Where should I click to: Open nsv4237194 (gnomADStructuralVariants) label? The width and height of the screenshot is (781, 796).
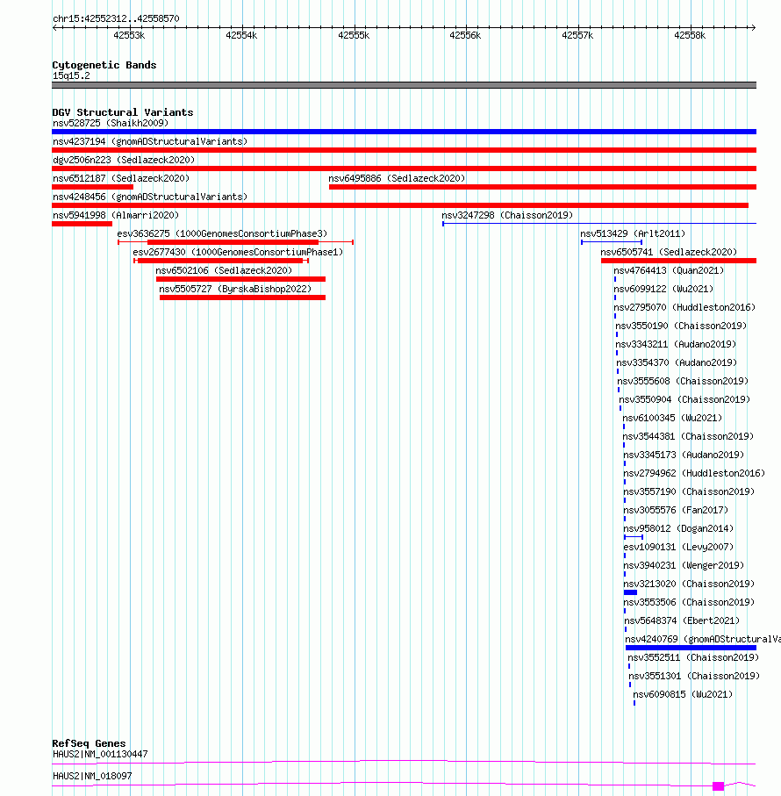pos(150,141)
